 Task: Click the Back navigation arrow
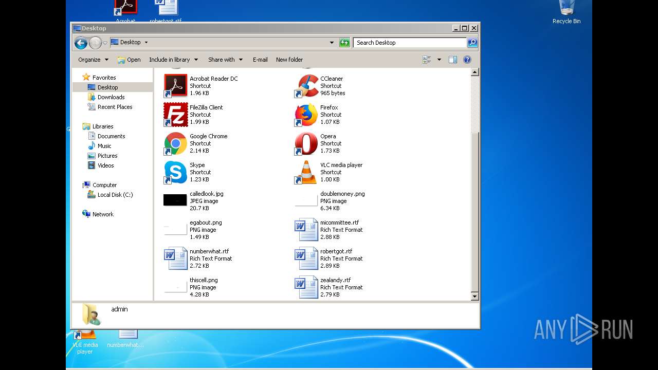click(x=81, y=43)
